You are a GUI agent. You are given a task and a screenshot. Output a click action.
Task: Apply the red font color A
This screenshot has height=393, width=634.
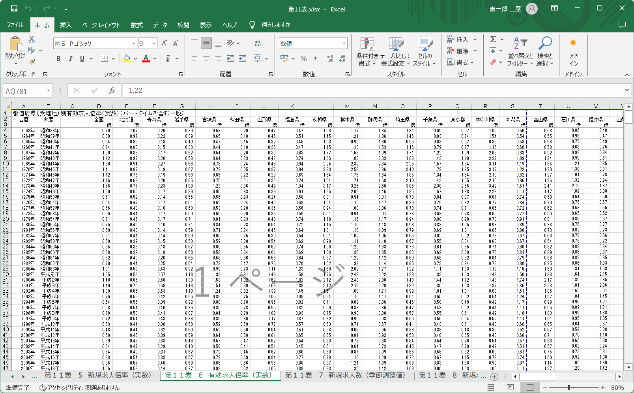(146, 58)
